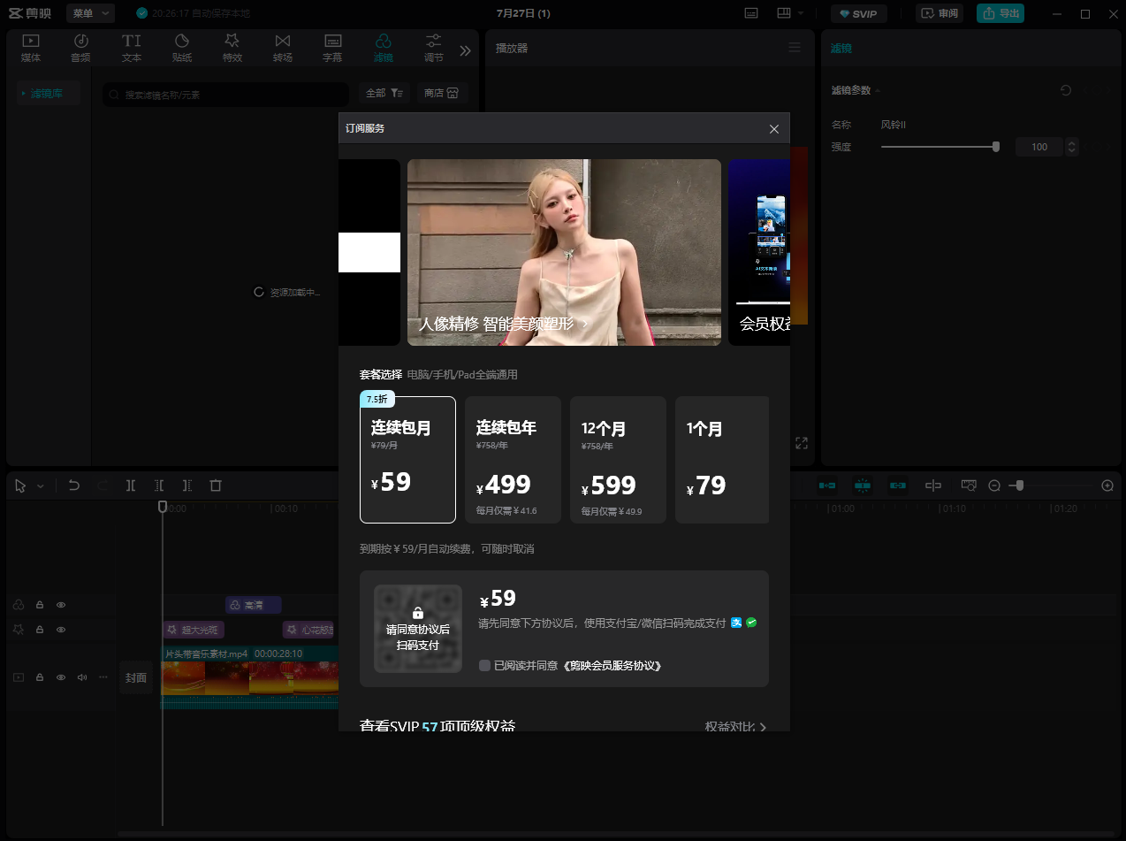Click the 强度 value stepper arrows
The width and height of the screenshot is (1126, 841).
click(1072, 147)
